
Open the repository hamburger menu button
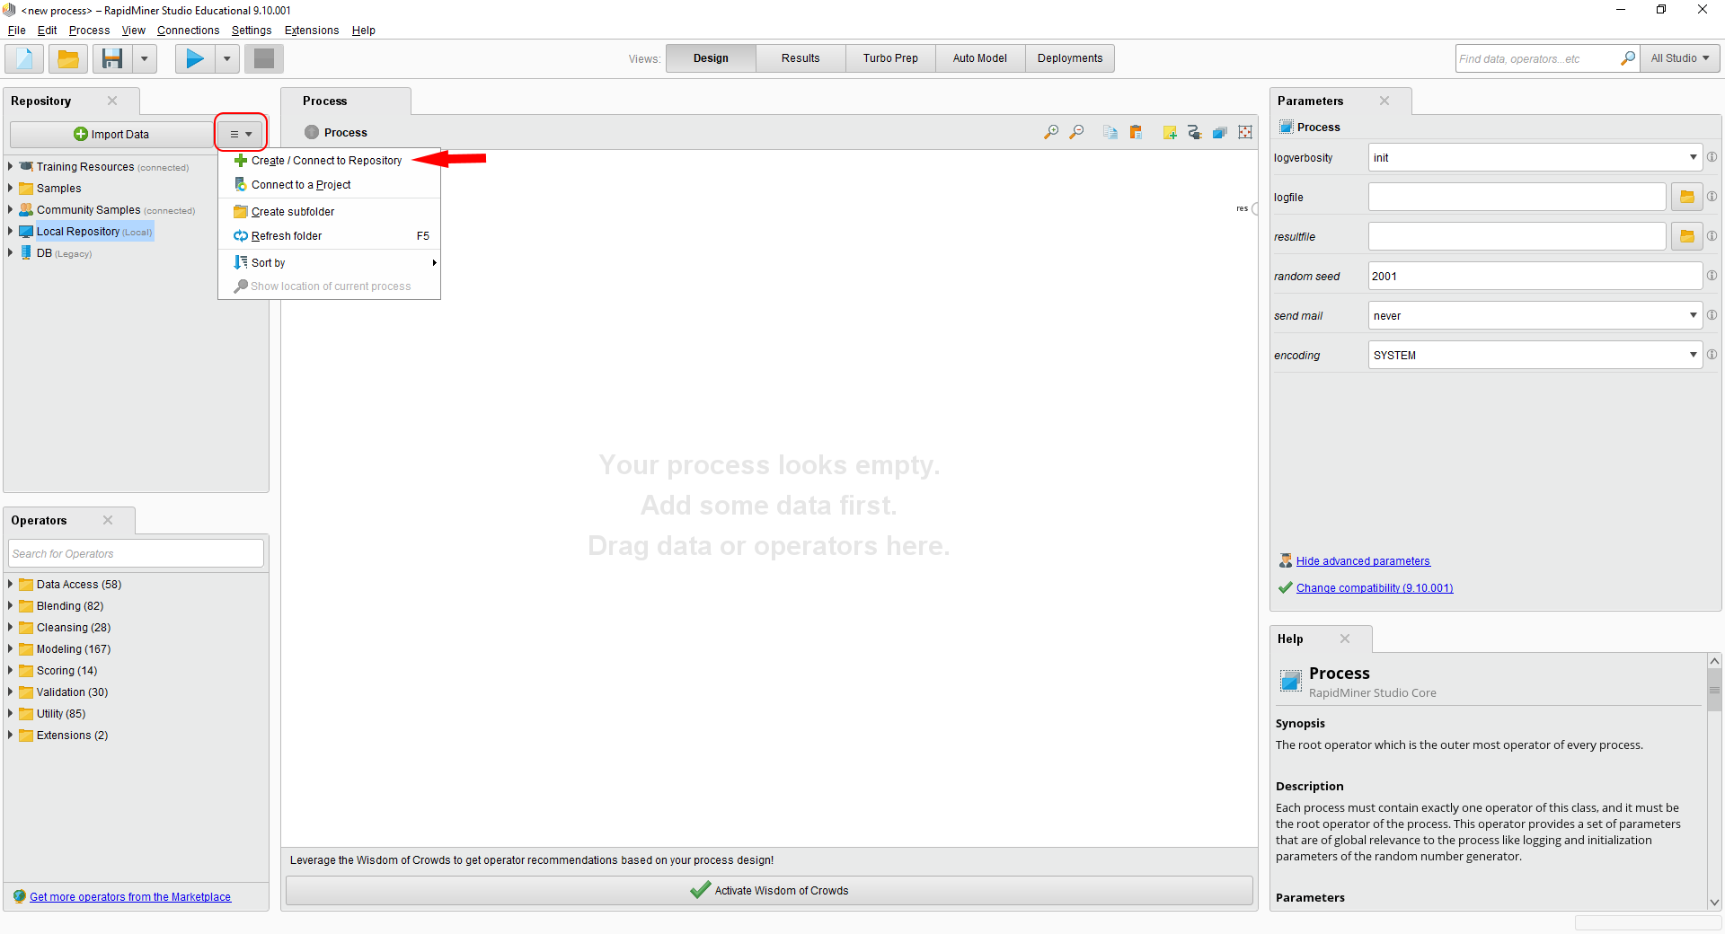[x=241, y=134]
